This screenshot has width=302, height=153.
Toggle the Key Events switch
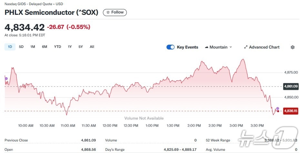click(170, 47)
